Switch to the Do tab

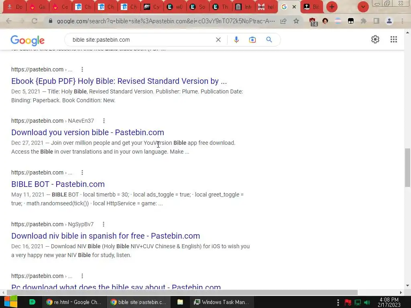tap(14, 7)
